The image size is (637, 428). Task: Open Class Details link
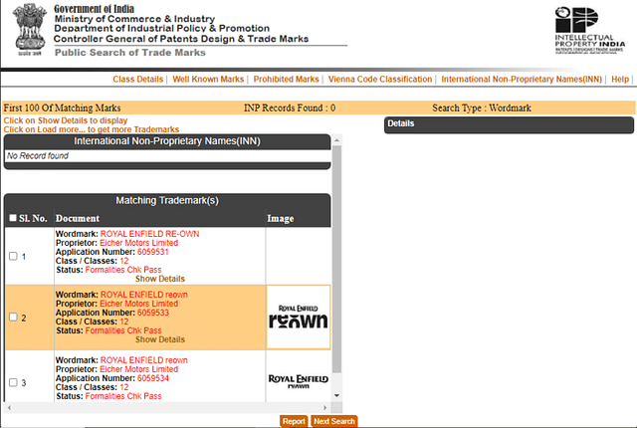[x=137, y=80]
